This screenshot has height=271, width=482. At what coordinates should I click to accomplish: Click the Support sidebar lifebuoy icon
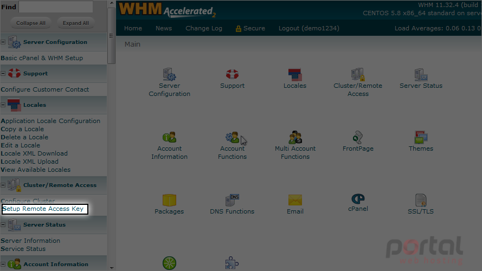14,73
